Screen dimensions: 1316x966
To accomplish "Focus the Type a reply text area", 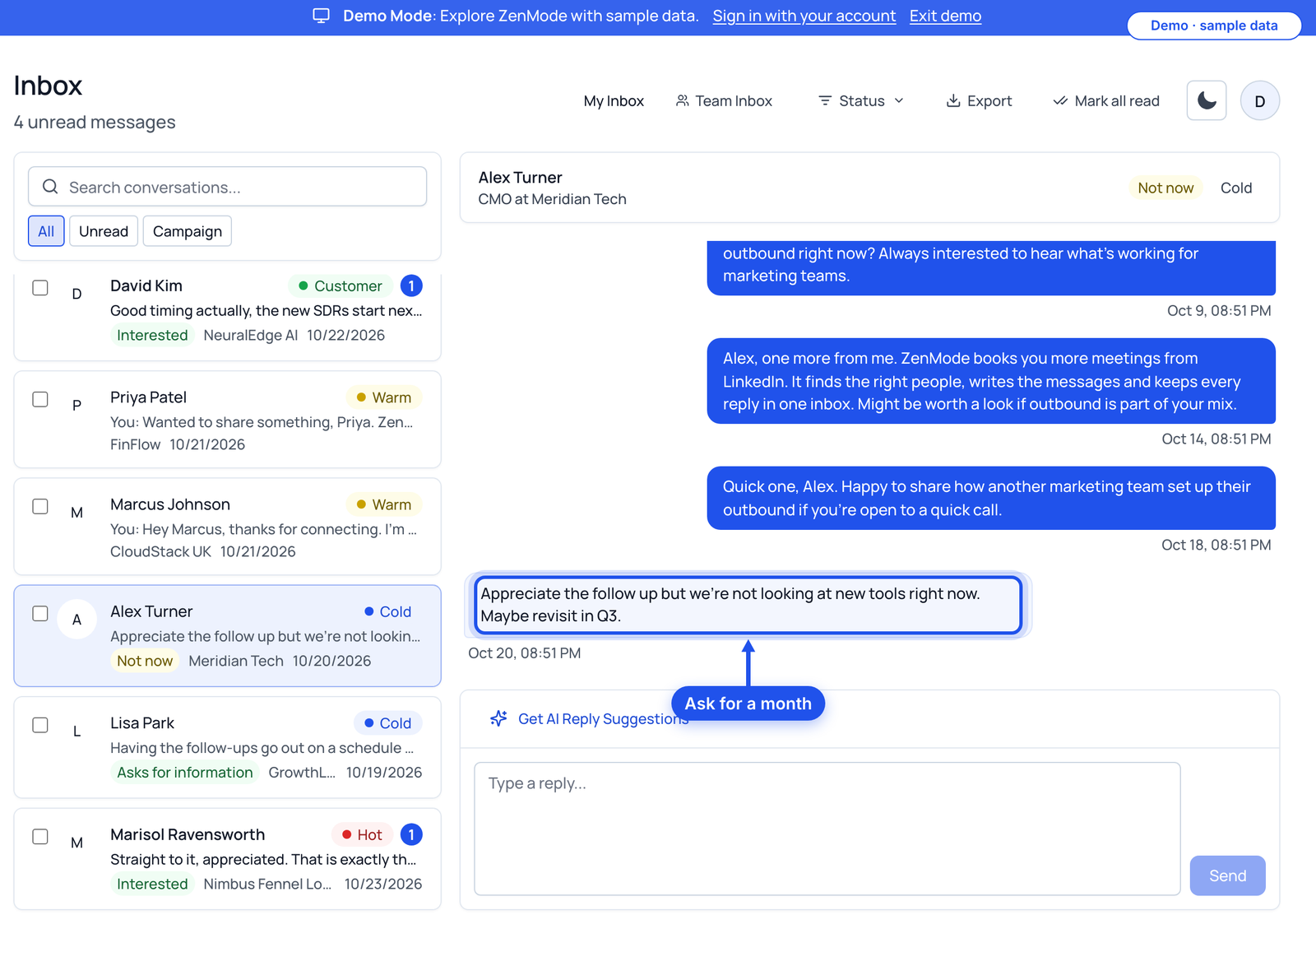I will (x=827, y=829).
